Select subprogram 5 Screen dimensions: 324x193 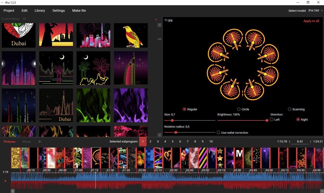(x=173, y=141)
